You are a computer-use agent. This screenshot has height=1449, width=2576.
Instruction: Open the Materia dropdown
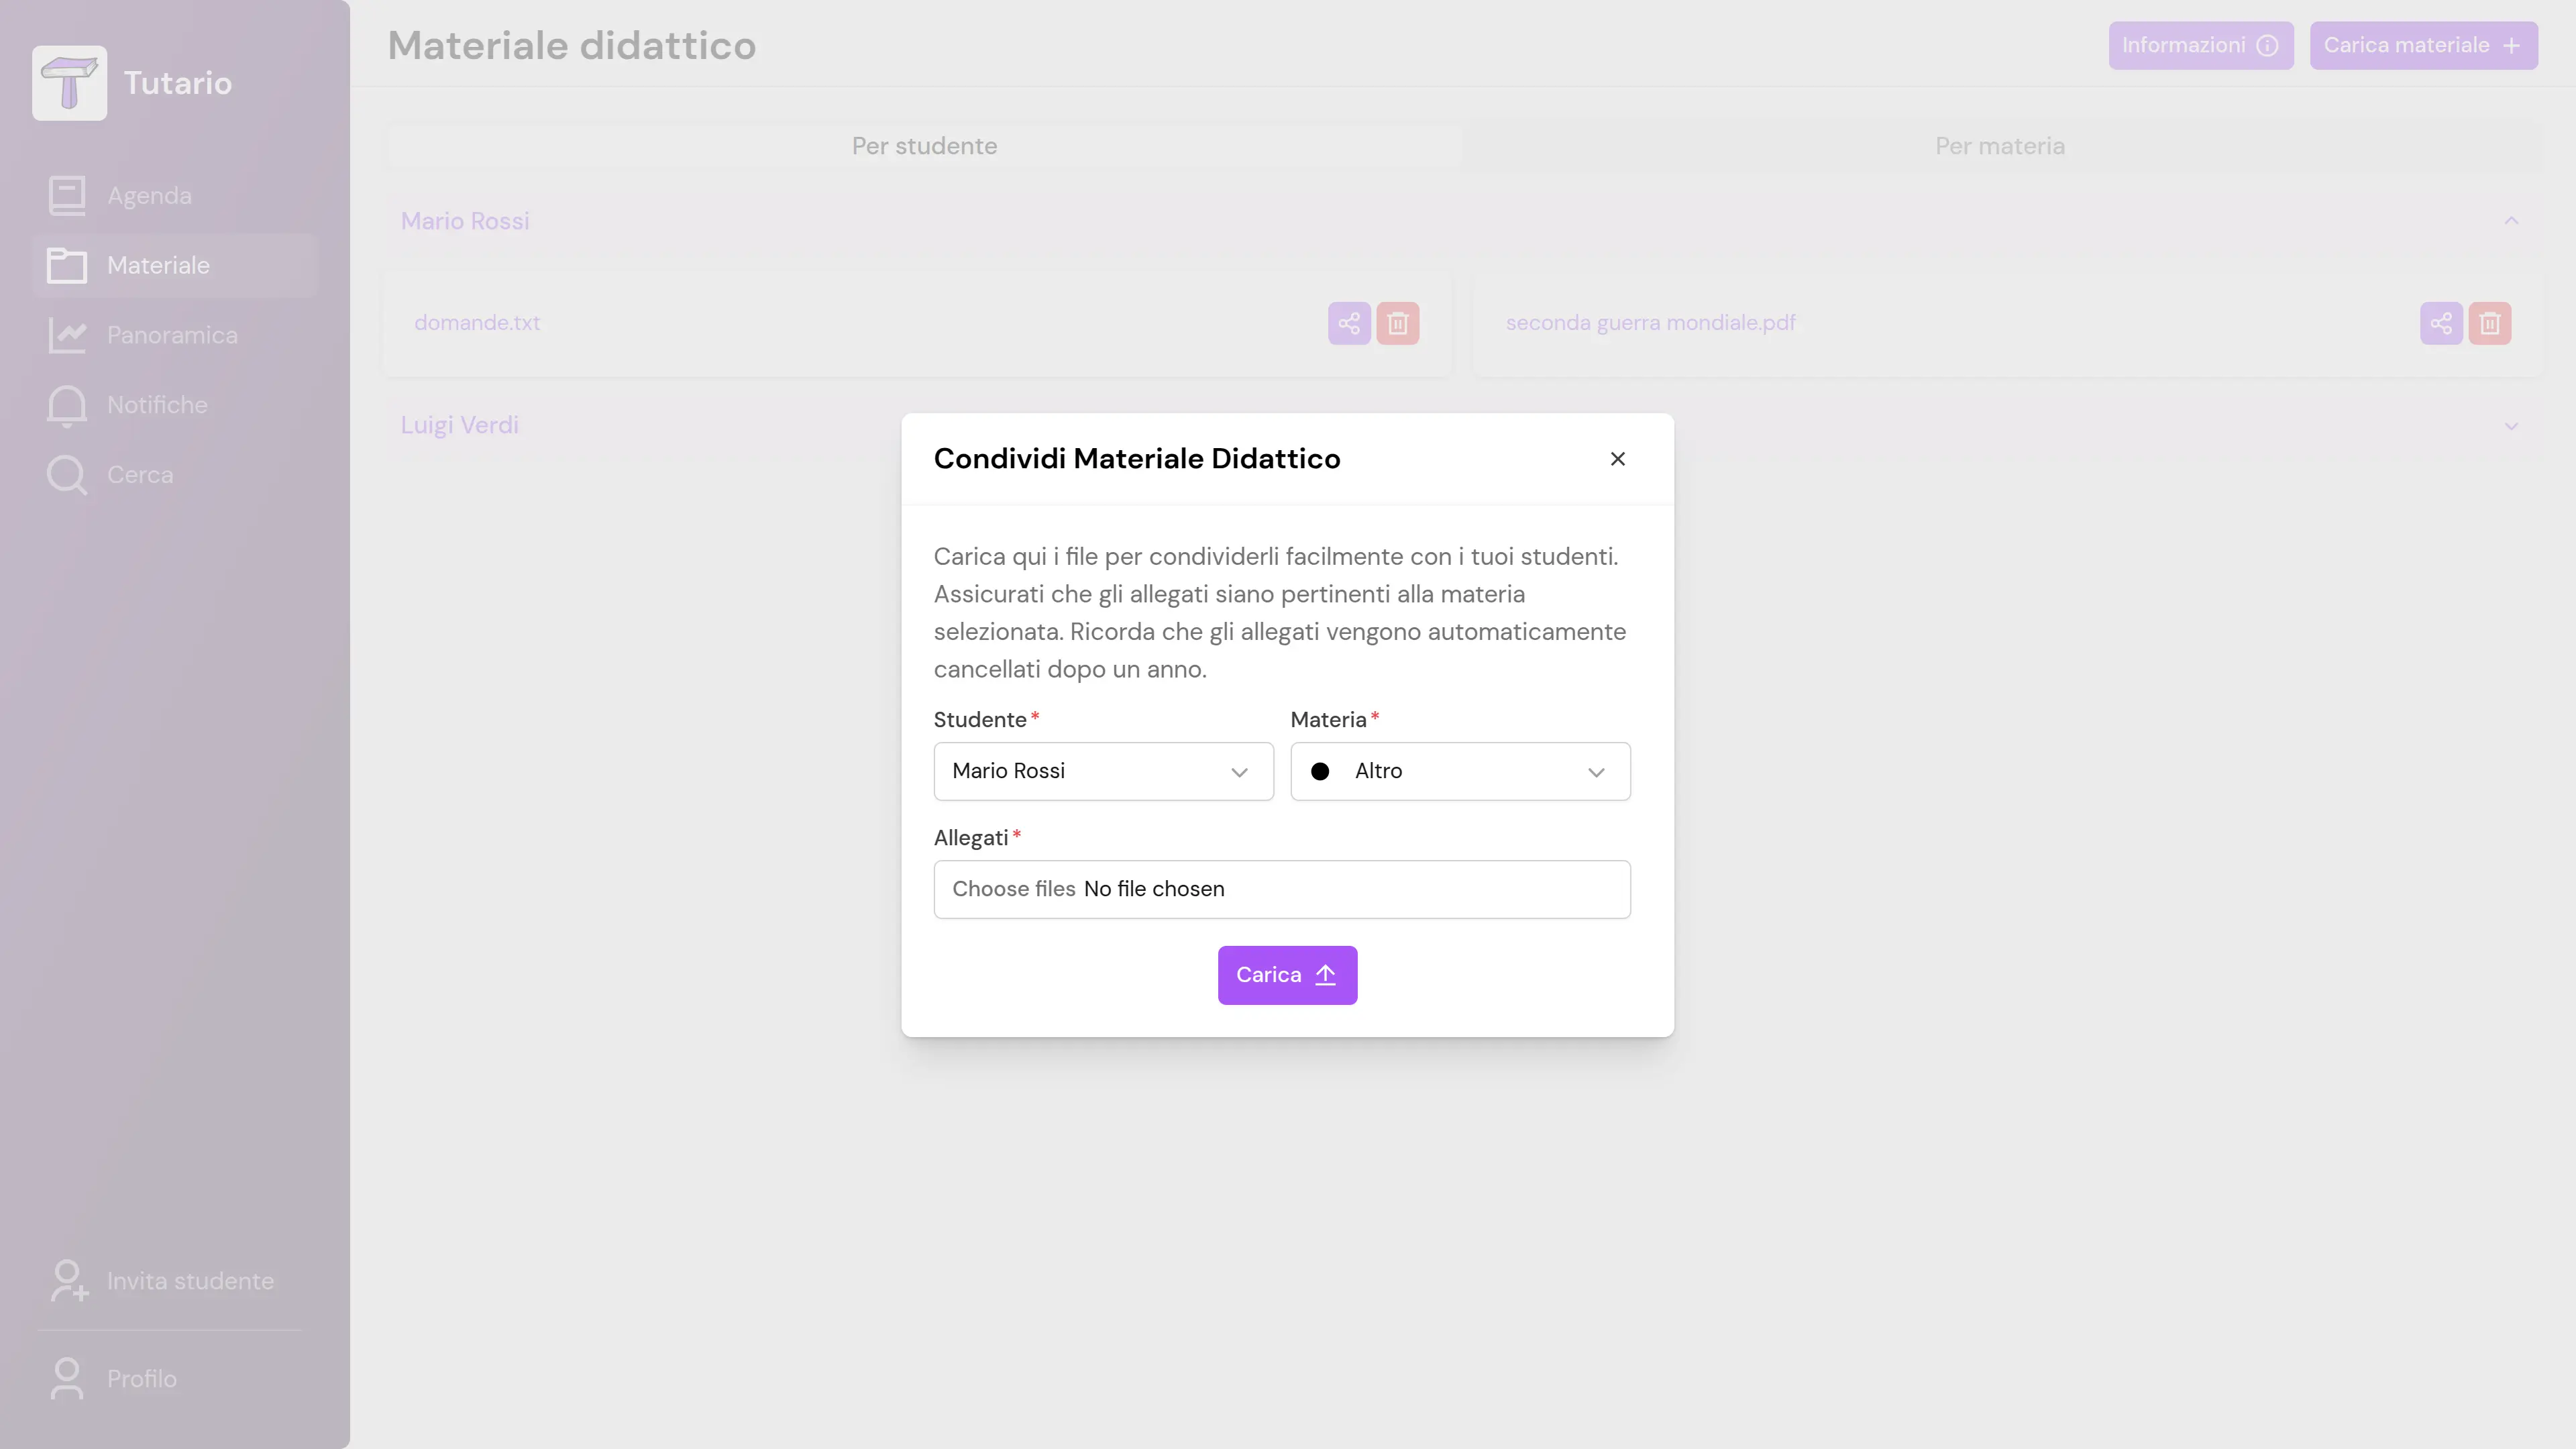coord(1460,771)
